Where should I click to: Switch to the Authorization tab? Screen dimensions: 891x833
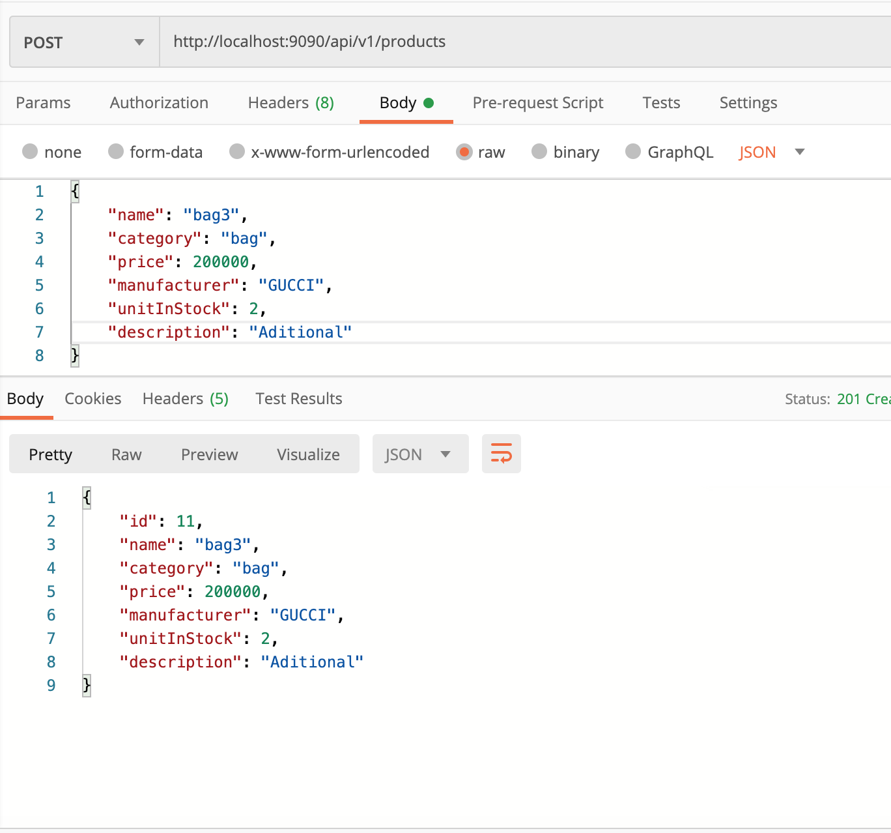[x=159, y=103]
